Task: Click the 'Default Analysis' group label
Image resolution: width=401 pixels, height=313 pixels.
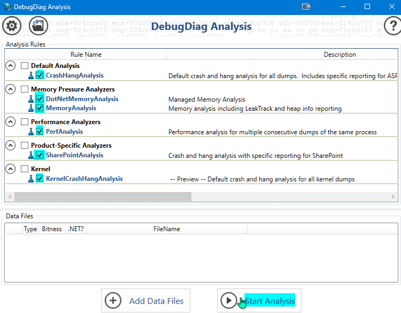Action: pyautogui.click(x=55, y=66)
